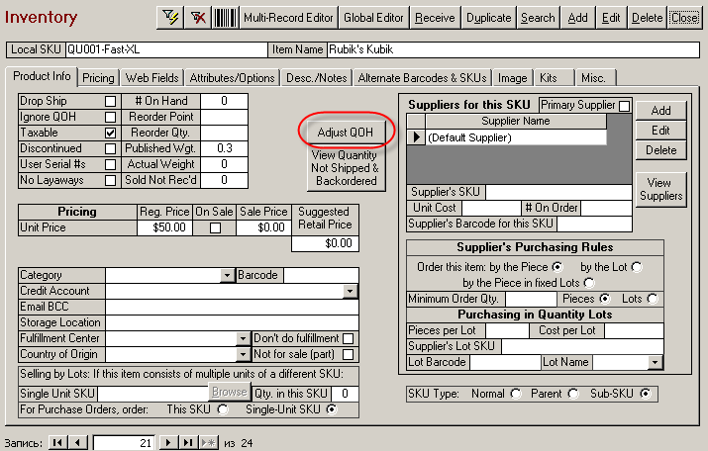Screen dimensions: 708x451
Task: Click the Multi-Record Editor button
Action: pos(288,18)
